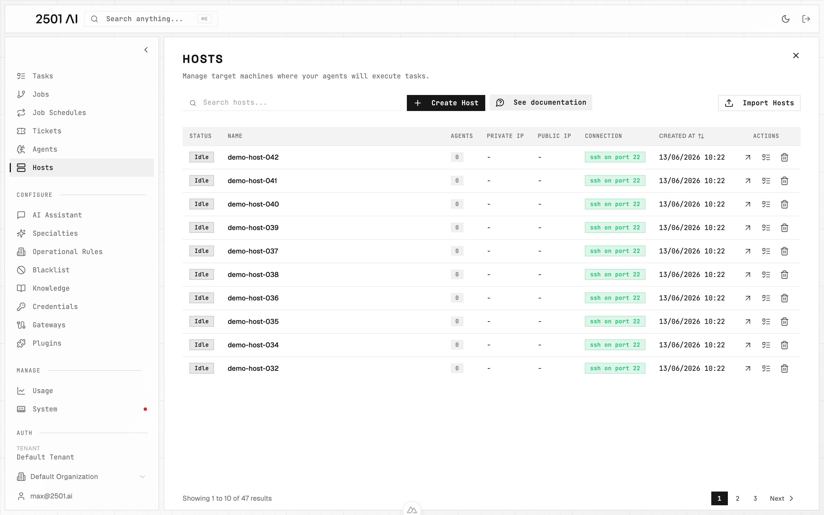Open Specialties configuration
824x515 pixels.
click(x=82, y=233)
